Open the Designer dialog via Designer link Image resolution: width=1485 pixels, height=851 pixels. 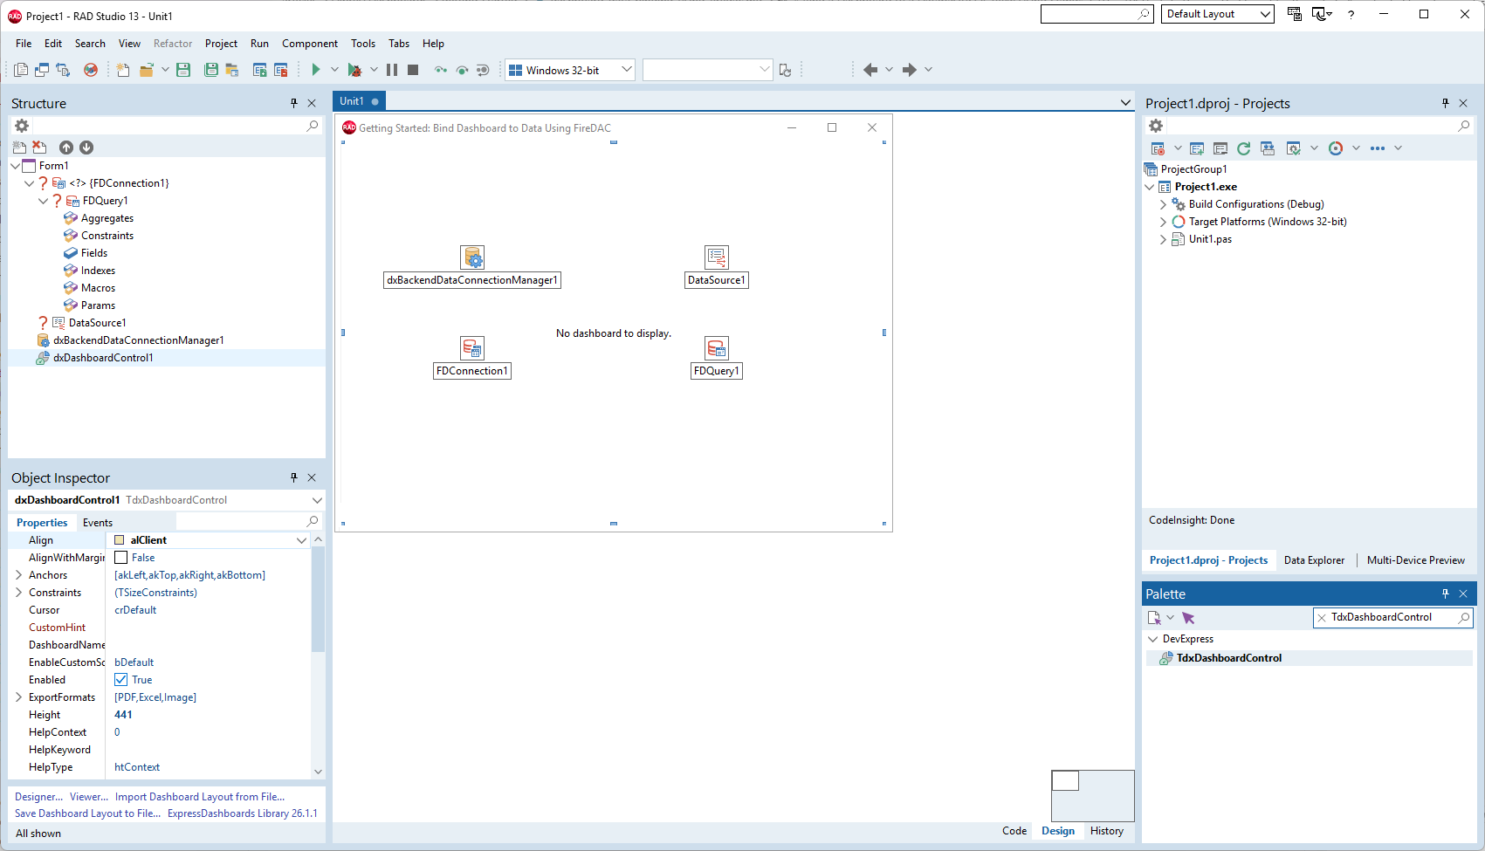(x=37, y=796)
